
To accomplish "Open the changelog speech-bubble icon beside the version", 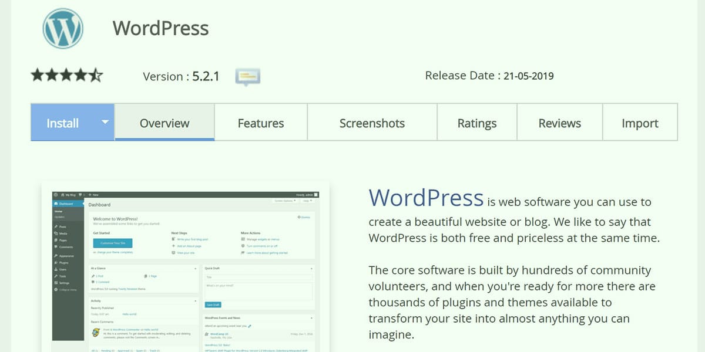I will (248, 77).
